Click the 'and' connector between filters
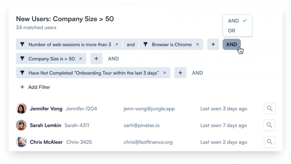291x164 pixels. tap(131, 45)
